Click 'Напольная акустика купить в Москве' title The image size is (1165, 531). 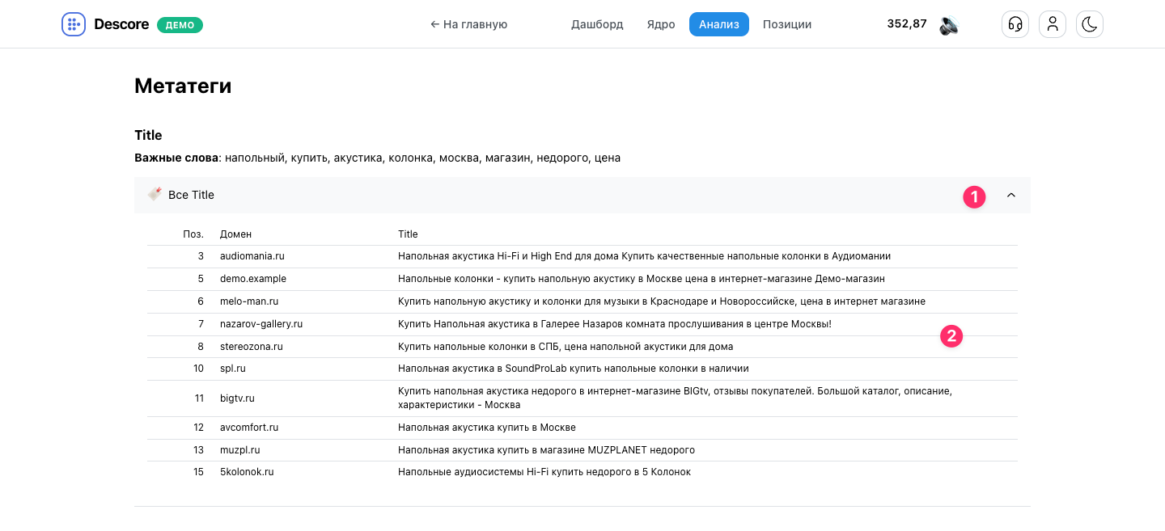tap(487, 428)
